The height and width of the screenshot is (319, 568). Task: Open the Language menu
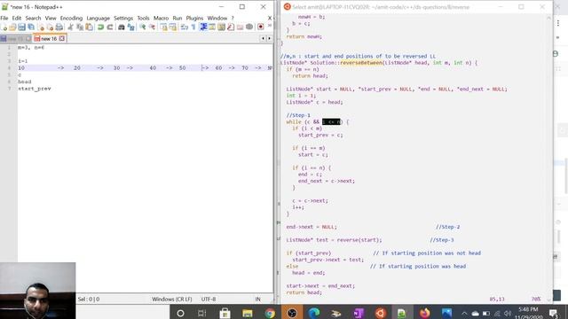(99, 18)
